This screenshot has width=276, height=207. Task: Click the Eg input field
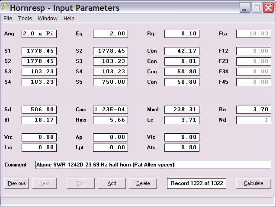click(x=111, y=34)
